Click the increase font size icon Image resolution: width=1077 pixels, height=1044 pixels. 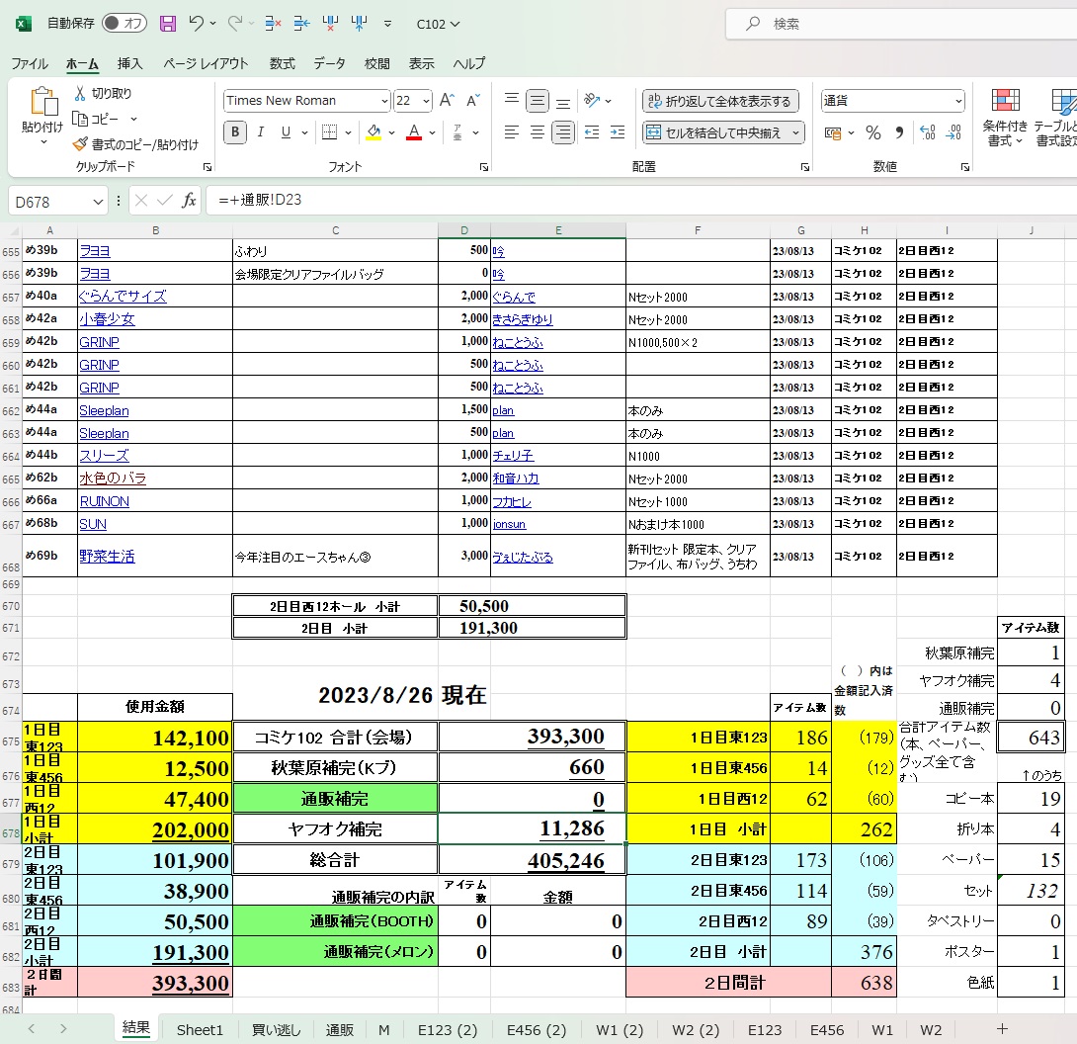(447, 100)
